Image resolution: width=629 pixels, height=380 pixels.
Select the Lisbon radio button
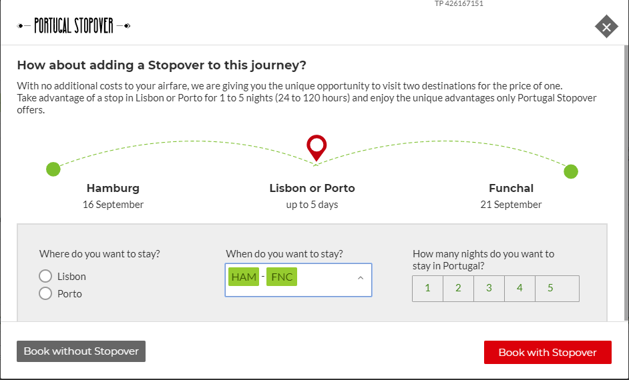45,276
